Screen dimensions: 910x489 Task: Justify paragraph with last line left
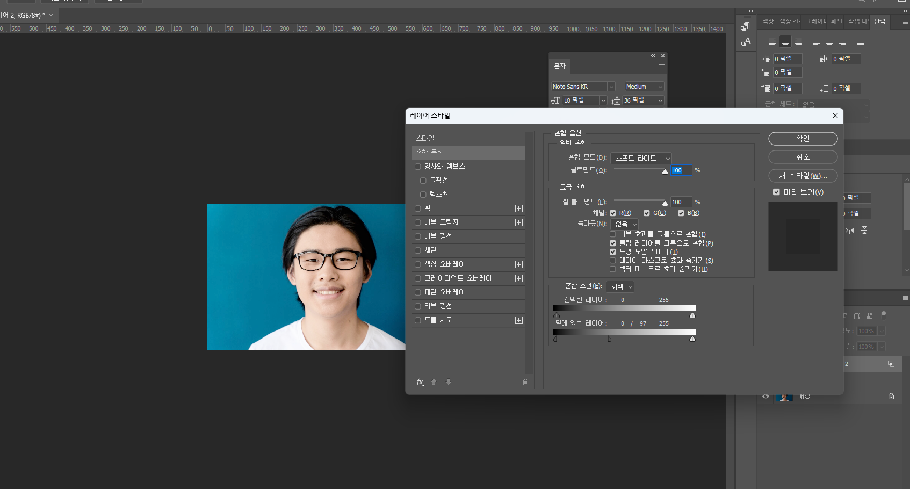click(x=817, y=41)
